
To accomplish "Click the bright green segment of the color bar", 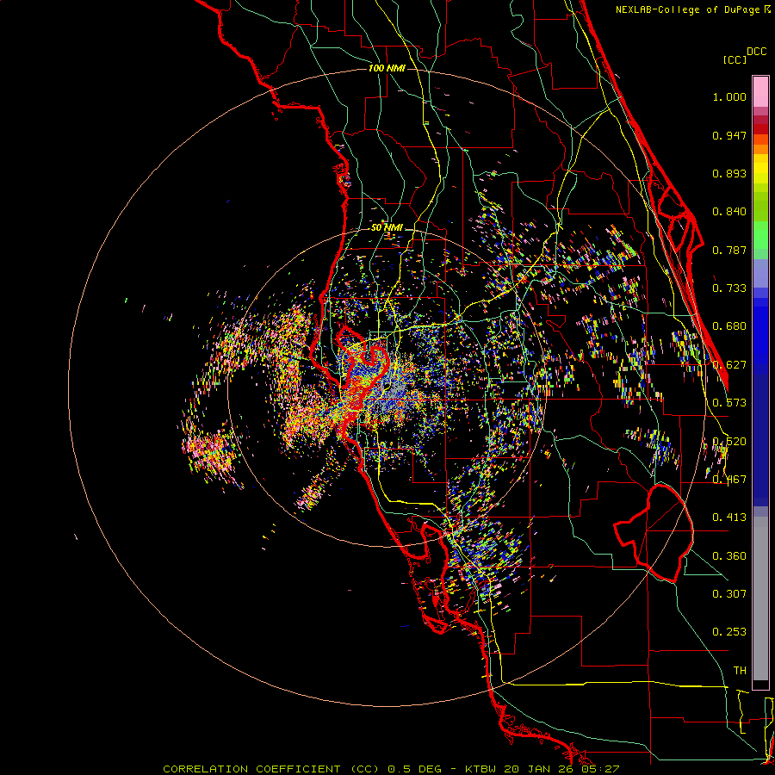I will tap(760, 235).
